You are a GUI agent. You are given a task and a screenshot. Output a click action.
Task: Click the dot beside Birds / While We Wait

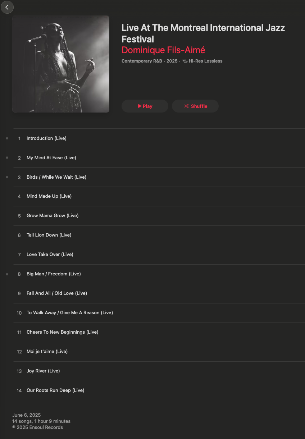(x=7, y=177)
